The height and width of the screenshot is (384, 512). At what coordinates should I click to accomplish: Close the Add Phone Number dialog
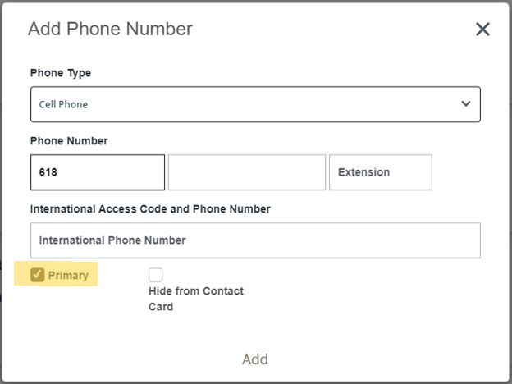pyautogui.click(x=482, y=30)
